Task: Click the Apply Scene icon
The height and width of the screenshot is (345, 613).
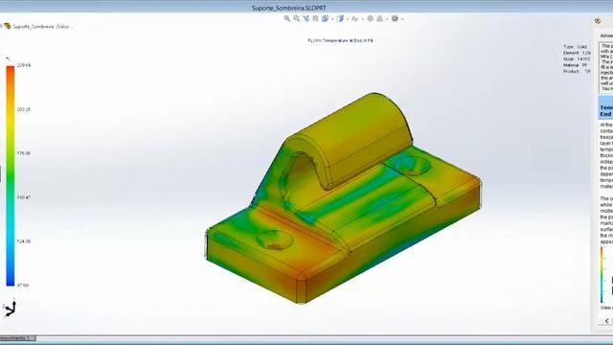Action: pyautogui.click(x=379, y=18)
